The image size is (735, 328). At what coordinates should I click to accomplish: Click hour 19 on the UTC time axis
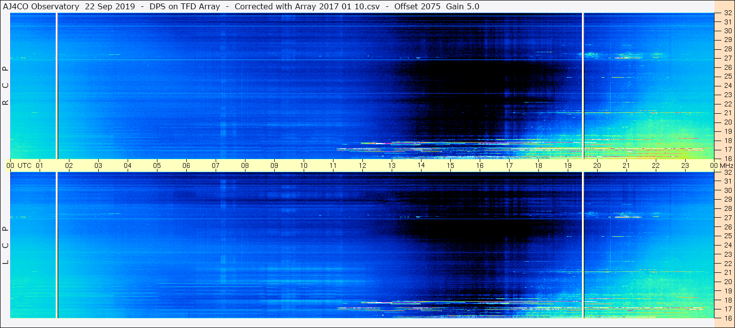click(x=568, y=165)
